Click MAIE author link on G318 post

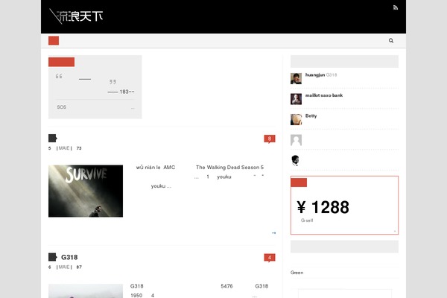[64, 267]
